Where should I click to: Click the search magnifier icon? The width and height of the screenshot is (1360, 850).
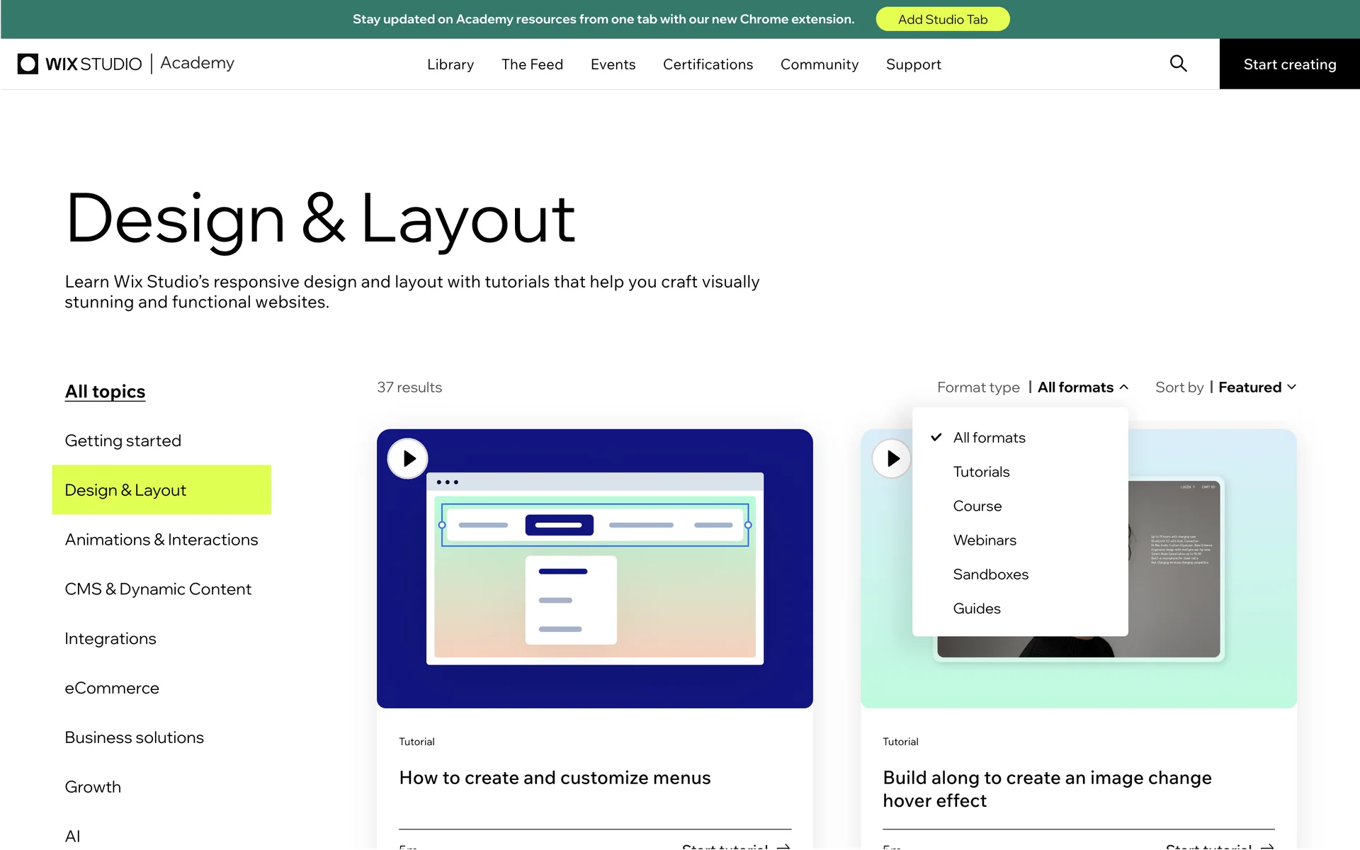pos(1178,64)
